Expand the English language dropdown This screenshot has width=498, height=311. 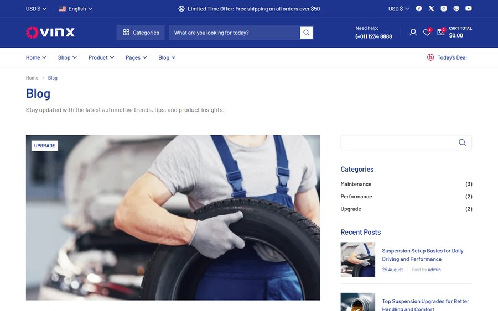pos(76,9)
